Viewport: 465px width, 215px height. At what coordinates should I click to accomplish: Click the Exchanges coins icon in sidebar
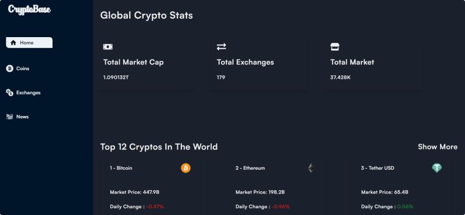pos(9,93)
